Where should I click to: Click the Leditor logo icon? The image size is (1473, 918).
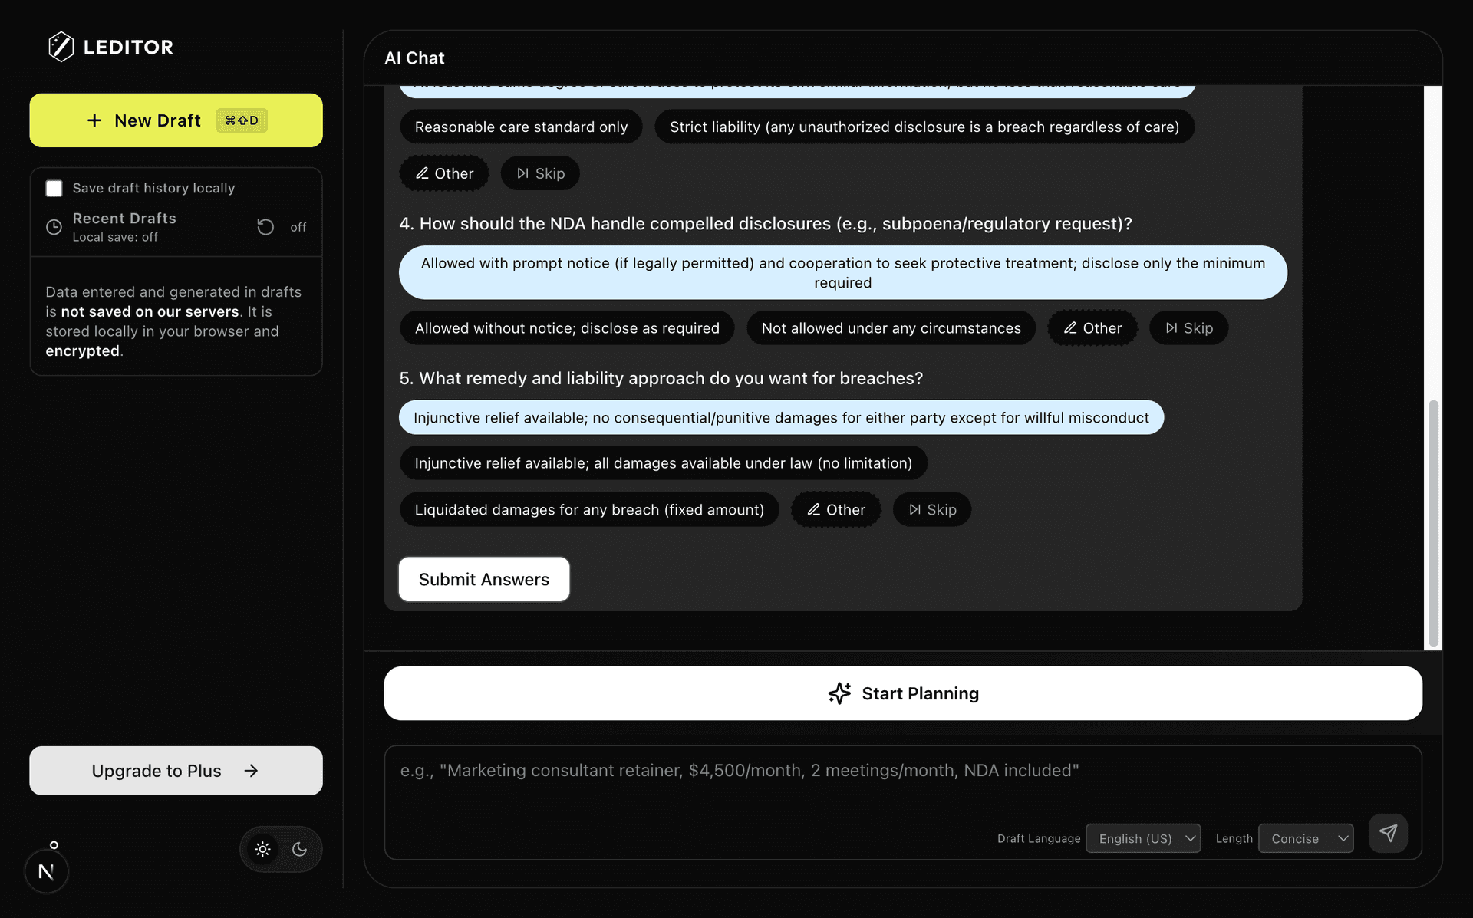coord(61,47)
